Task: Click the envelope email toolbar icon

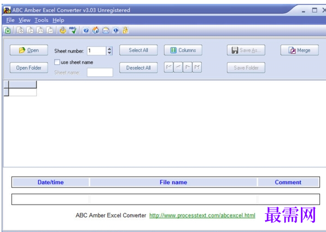Action: pyautogui.click(x=106, y=31)
